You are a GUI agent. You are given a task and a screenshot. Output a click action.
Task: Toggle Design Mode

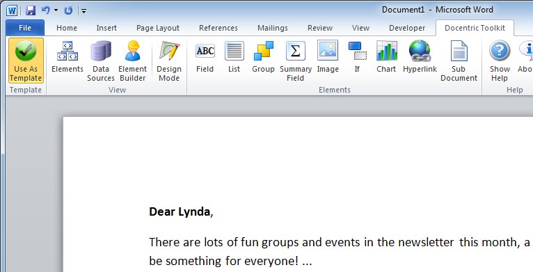point(169,61)
